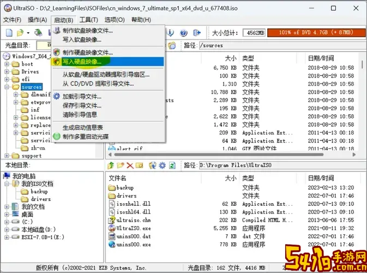Click the green disc toolbar icon
Viewport: 367px width, 273px height.
38,33
